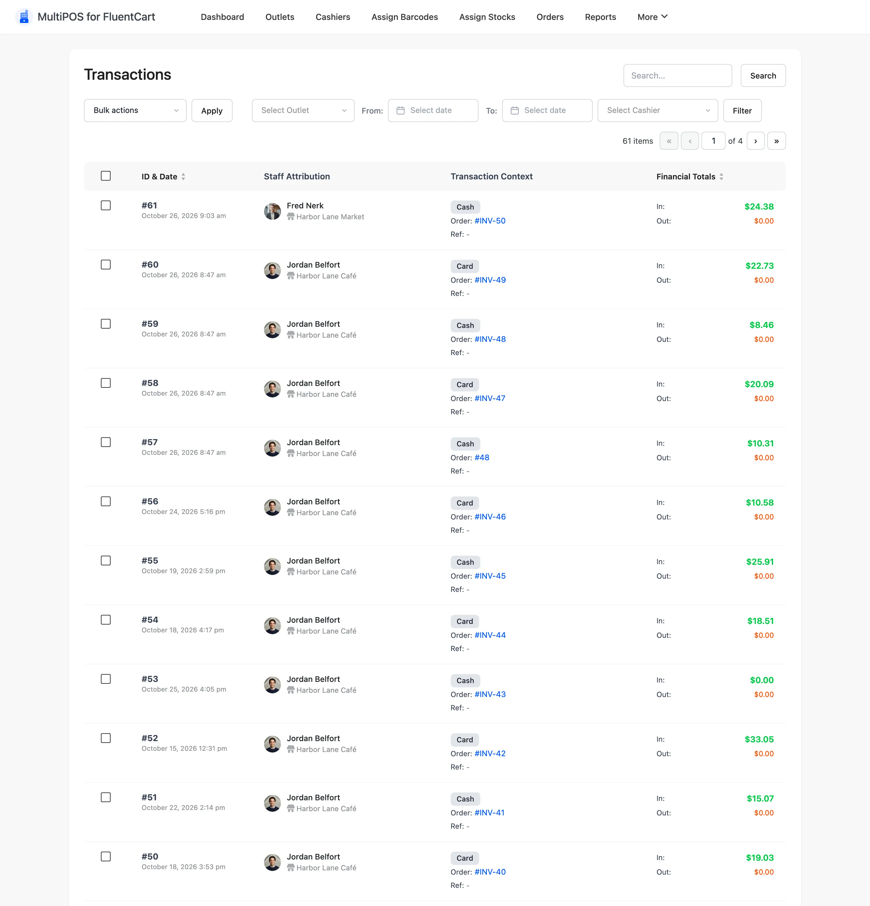Select the checkbox for transaction #58

pos(106,383)
